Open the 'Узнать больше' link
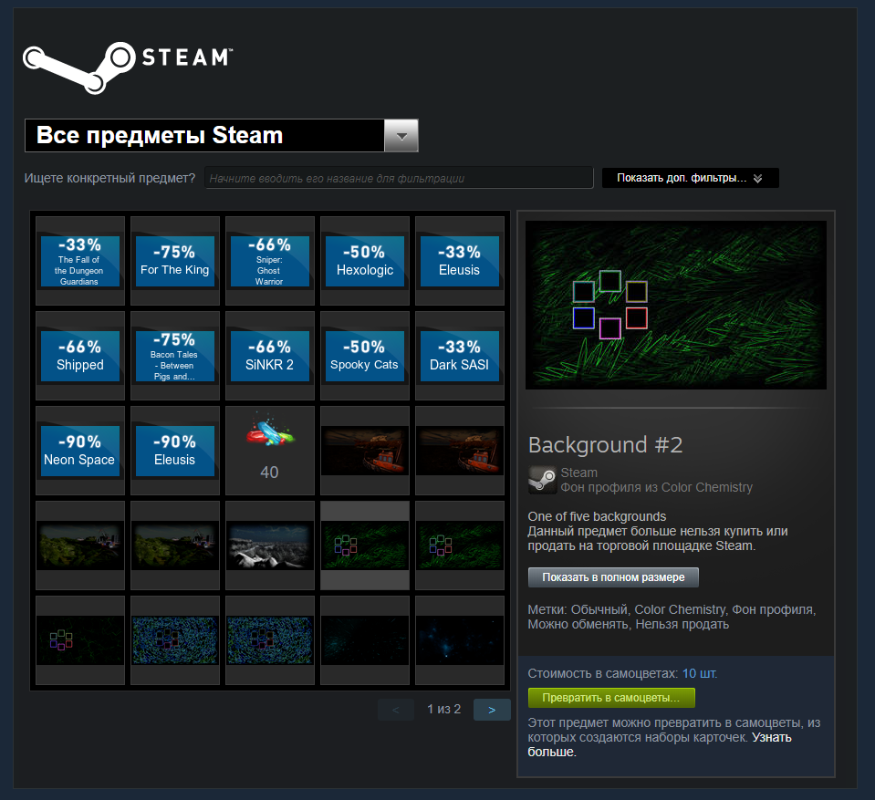 (660, 744)
